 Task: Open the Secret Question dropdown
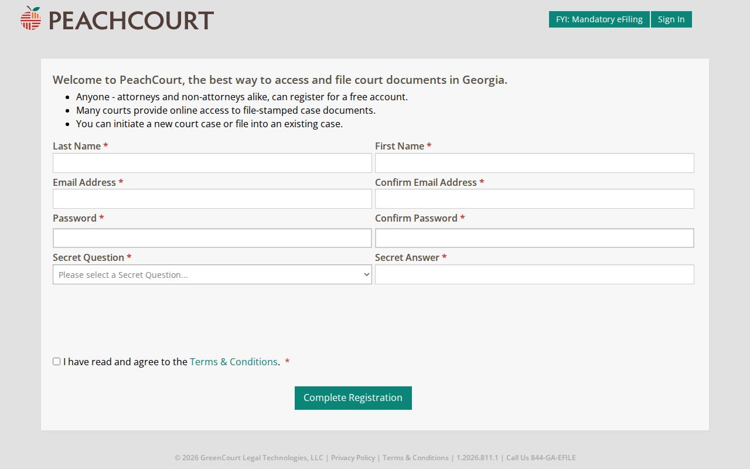(x=212, y=274)
